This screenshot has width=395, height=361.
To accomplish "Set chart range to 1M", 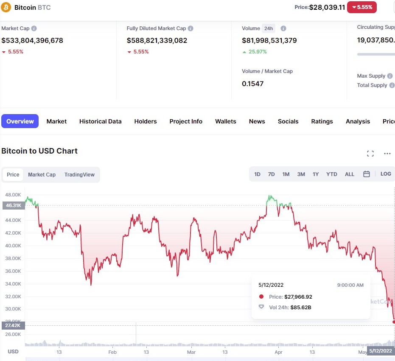I will click(286, 174).
